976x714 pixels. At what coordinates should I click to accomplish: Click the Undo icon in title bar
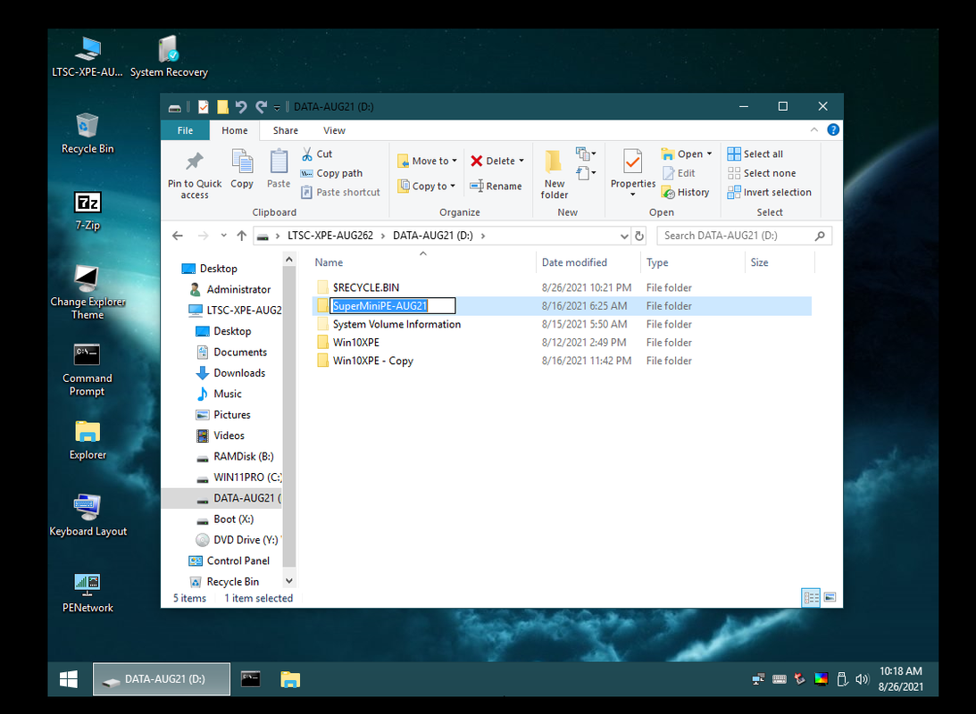tap(241, 107)
